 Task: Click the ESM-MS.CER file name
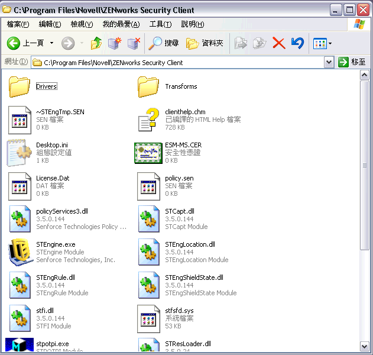pyautogui.click(x=183, y=145)
